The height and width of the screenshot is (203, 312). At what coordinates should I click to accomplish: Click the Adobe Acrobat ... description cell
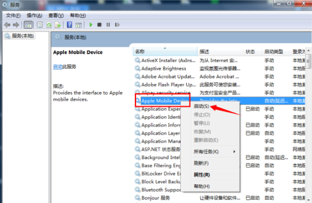pos(219,77)
